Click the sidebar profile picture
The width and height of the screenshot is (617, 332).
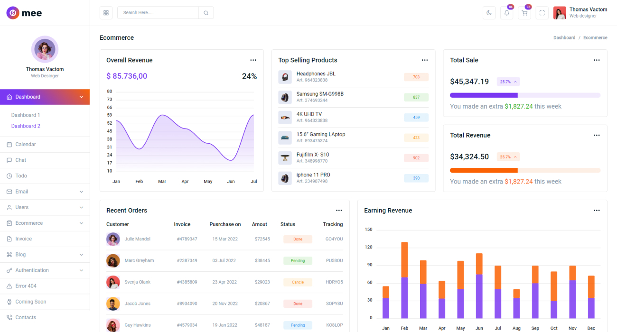pos(45,49)
